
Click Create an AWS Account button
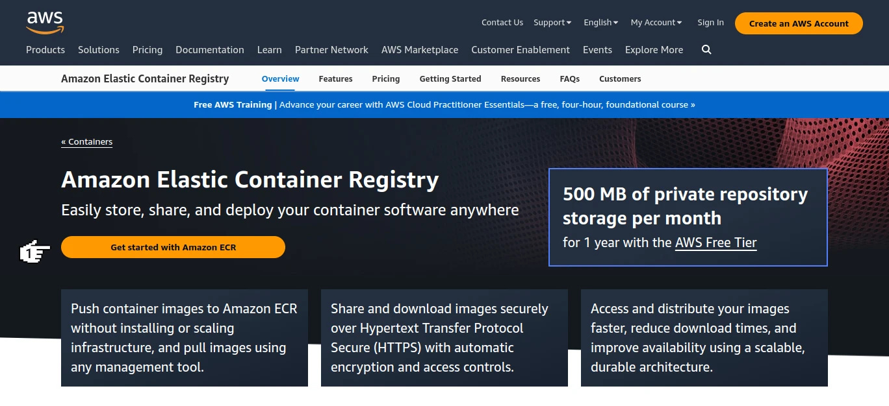pos(799,23)
